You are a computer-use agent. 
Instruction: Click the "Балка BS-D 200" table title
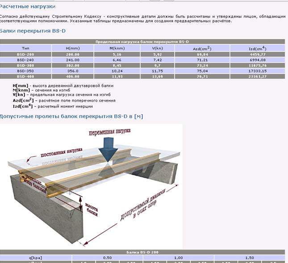click(142, 252)
